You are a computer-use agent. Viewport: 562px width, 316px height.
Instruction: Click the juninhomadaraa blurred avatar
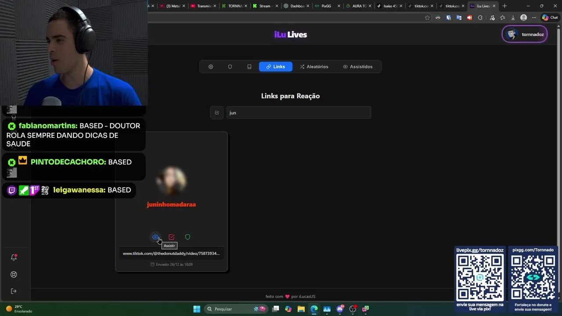click(x=171, y=180)
